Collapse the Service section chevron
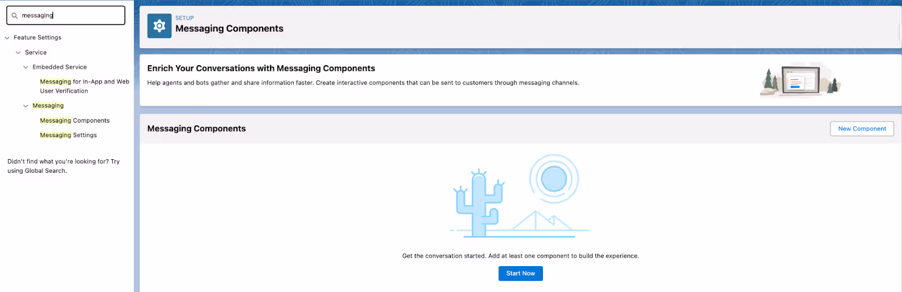This screenshot has height=292, width=902. 18,52
